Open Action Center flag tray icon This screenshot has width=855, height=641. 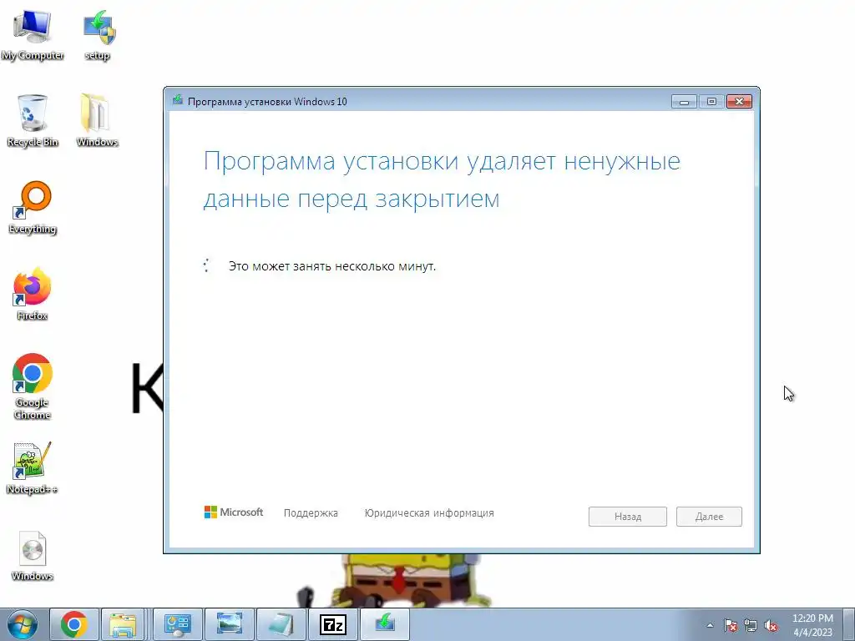(731, 625)
